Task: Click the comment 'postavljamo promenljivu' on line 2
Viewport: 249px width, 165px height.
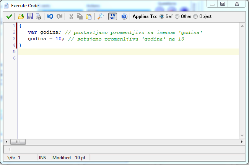Action: point(109,32)
